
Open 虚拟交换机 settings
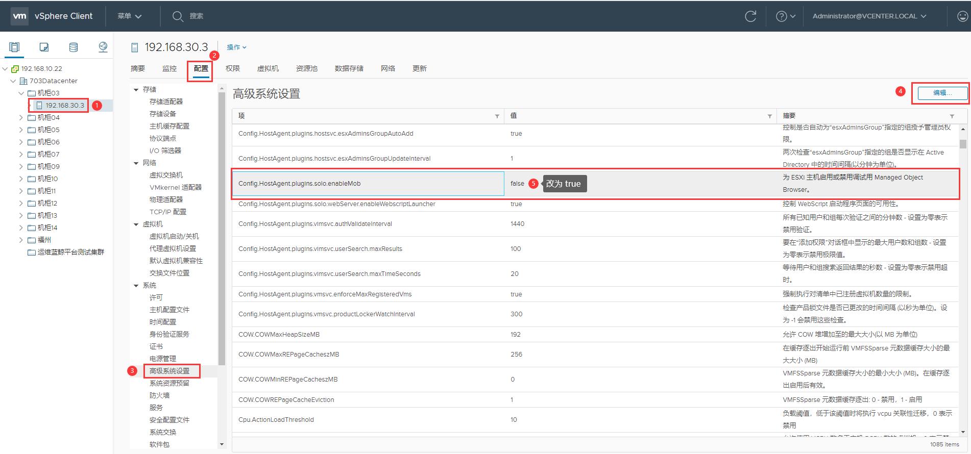pyautogui.click(x=166, y=175)
